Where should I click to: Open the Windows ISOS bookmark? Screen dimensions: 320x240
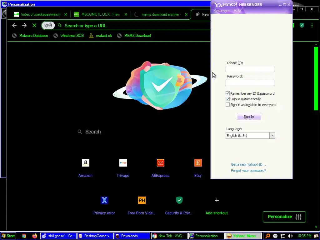pos(68,36)
